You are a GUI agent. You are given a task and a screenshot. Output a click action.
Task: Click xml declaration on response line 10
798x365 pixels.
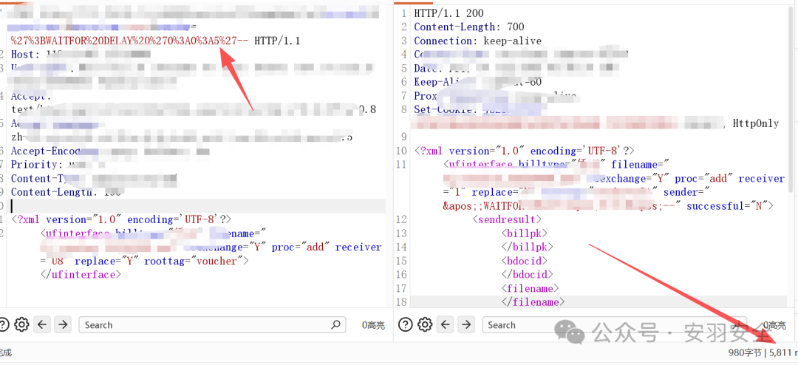coord(524,151)
